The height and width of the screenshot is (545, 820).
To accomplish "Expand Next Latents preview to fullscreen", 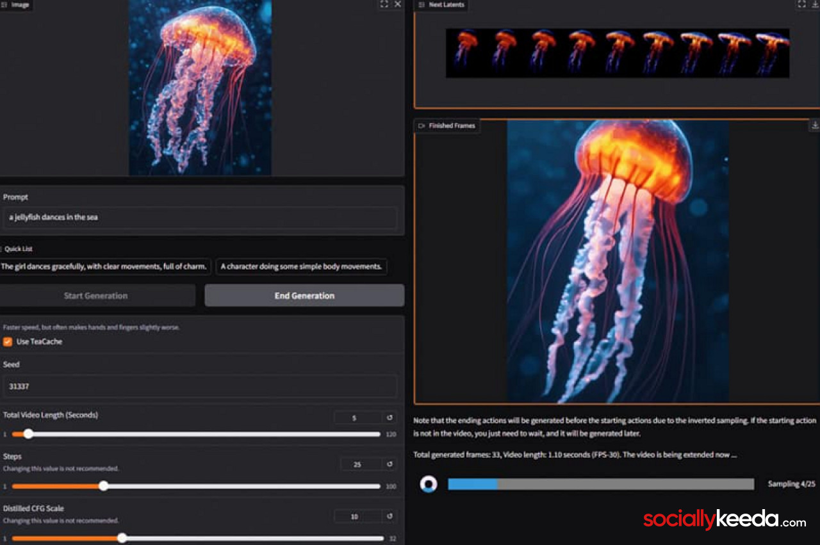I will click(801, 4).
